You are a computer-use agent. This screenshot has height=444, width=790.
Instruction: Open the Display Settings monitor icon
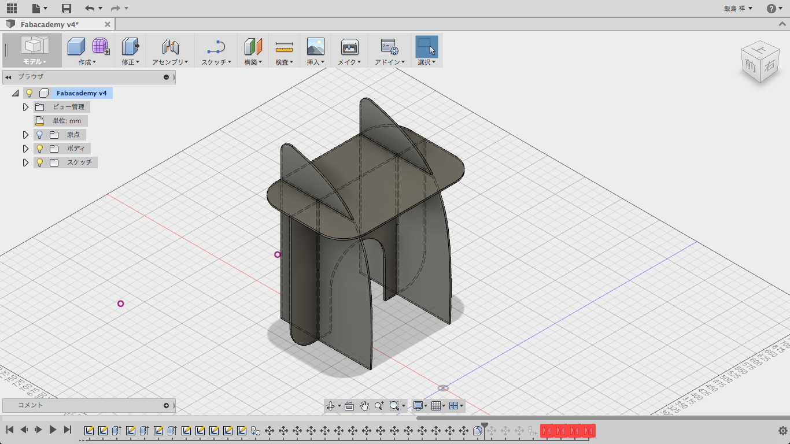[x=418, y=406]
